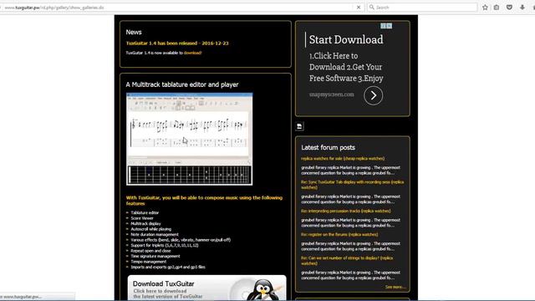Viewport: 535px width, 301px height.
Task: Click the 'Note duration management' feature item
Action: click(155, 234)
